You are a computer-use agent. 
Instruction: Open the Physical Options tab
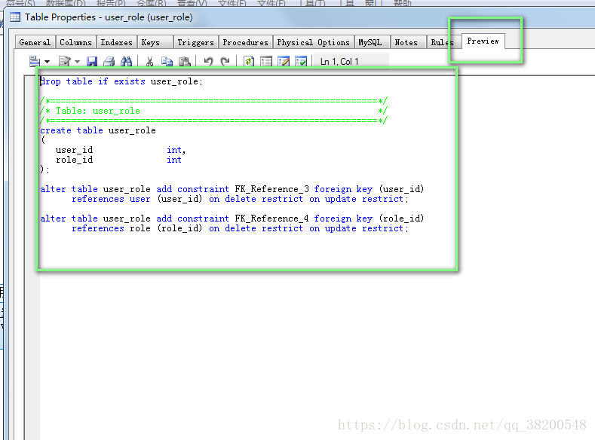point(313,42)
